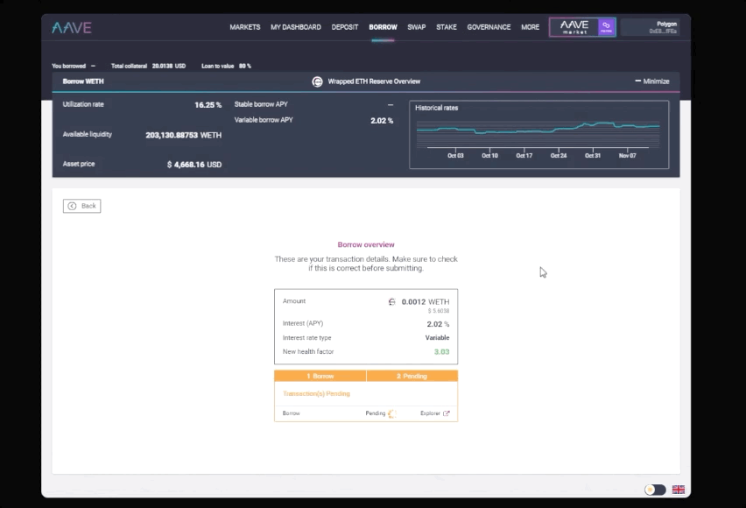
Task: Click the Back button
Action: (x=81, y=206)
